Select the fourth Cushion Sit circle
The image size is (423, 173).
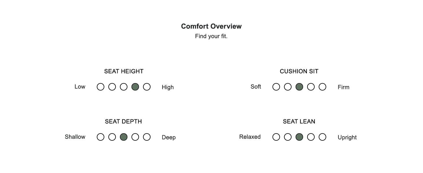pos(311,87)
